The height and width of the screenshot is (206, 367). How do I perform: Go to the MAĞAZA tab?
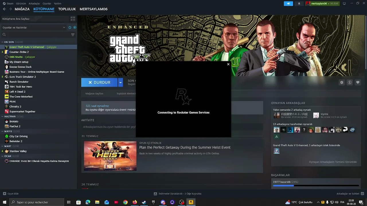coord(22,9)
